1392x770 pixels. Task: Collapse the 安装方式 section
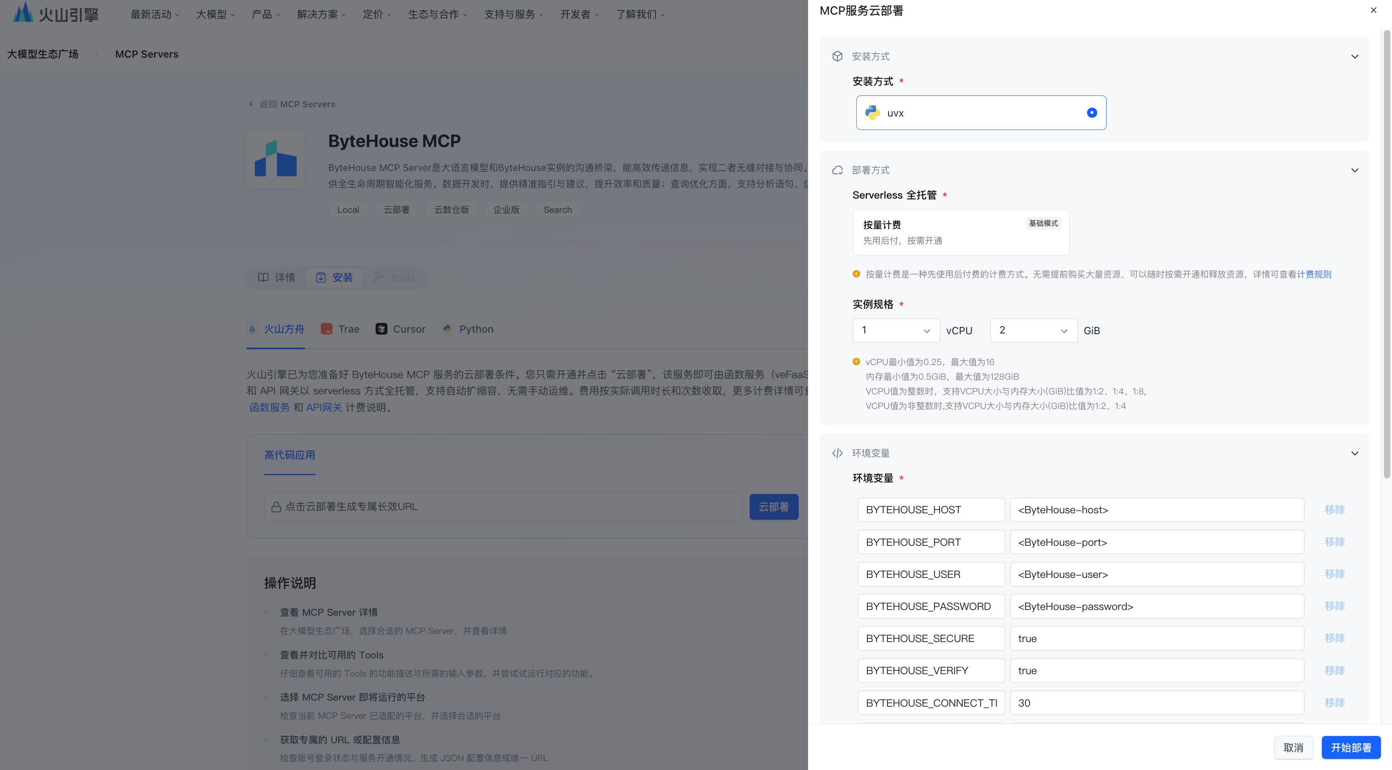point(1355,56)
